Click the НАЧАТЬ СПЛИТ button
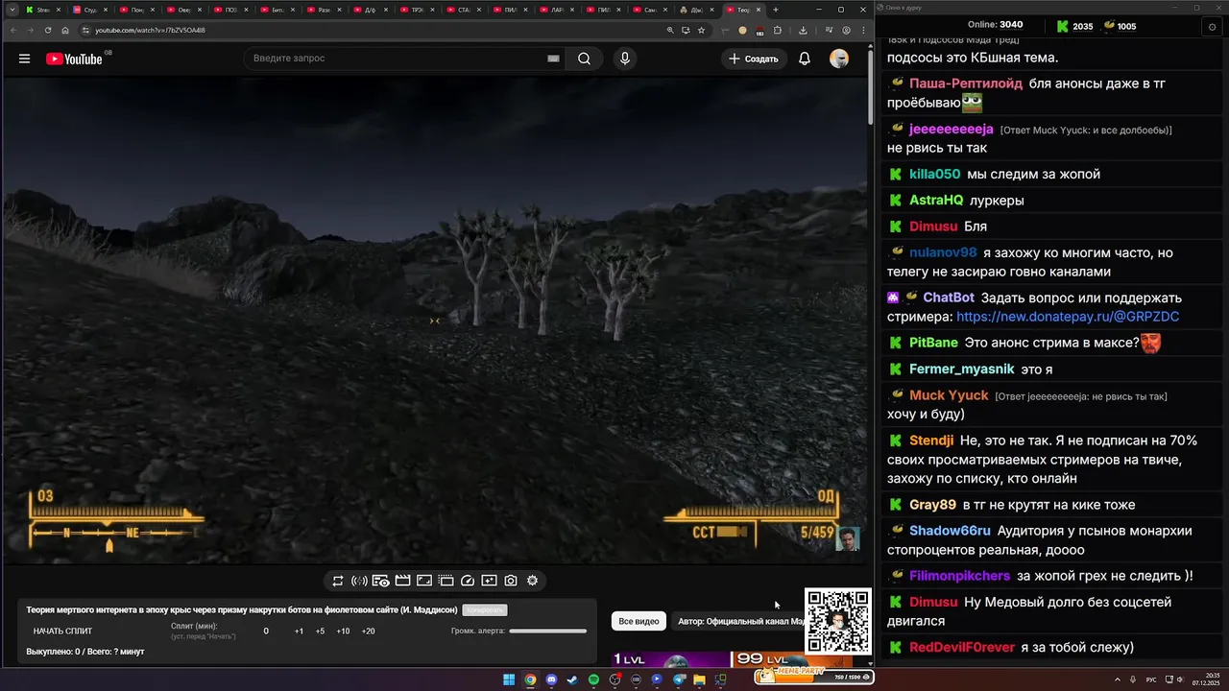The image size is (1229, 691). pos(62,631)
